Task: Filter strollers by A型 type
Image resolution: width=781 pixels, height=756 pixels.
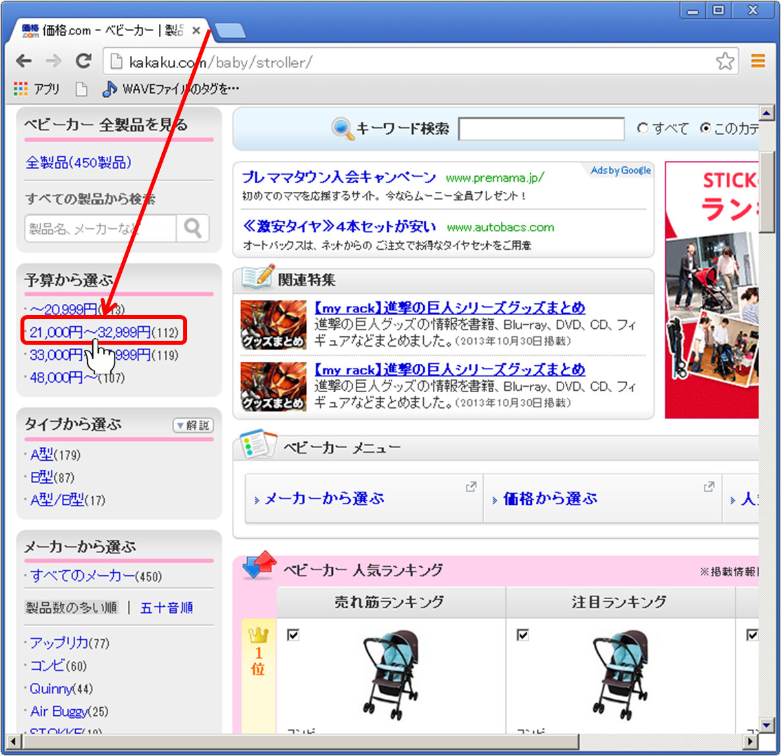Action: tap(42, 455)
